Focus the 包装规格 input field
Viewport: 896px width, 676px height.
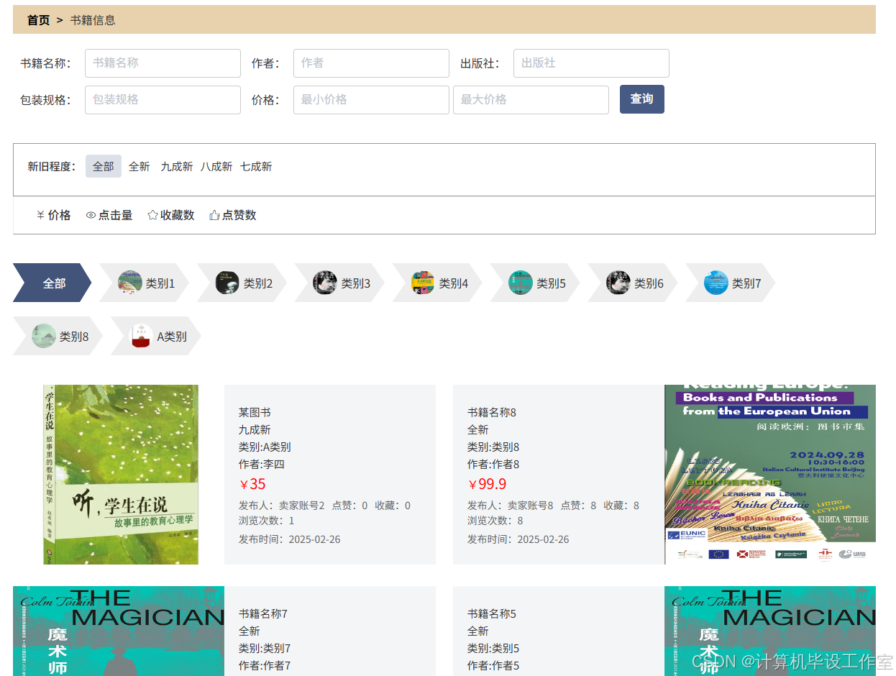pyautogui.click(x=163, y=100)
